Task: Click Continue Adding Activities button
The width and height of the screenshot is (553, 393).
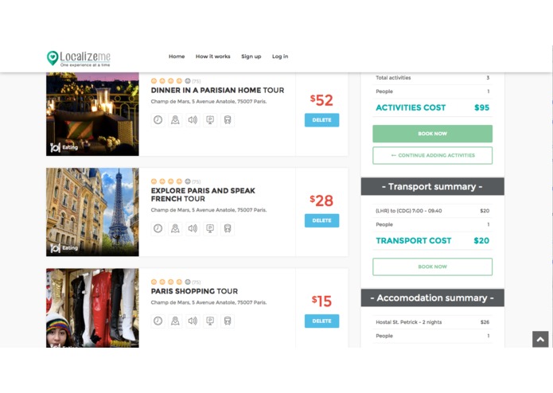Action: tap(432, 155)
